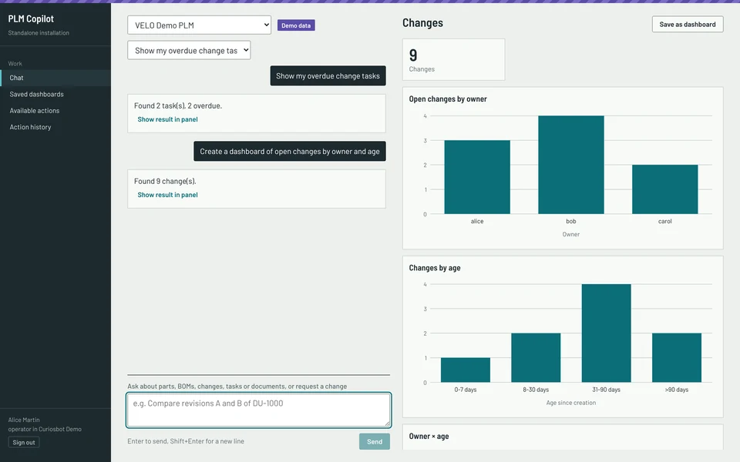Focus the chat message input field
Image resolution: width=740 pixels, height=462 pixels.
[x=259, y=410]
